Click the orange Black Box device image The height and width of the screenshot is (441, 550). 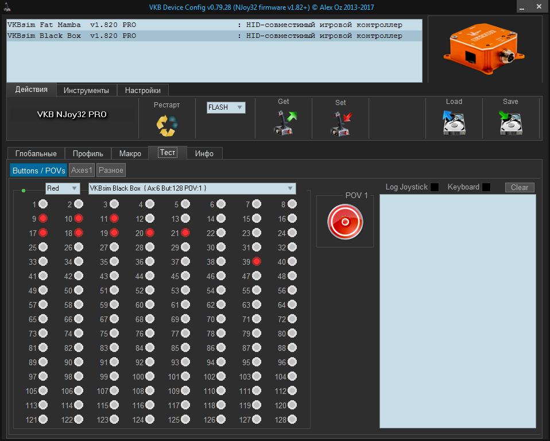(484, 48)
